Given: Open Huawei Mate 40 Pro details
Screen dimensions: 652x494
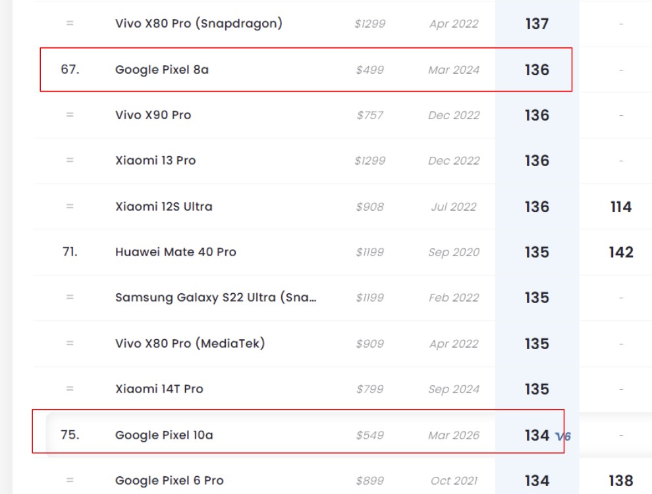Looking at the screenshot, I should tap(176, 252).
